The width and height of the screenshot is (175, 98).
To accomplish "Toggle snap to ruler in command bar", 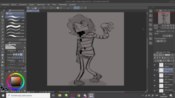I will (x=75, y=8).
